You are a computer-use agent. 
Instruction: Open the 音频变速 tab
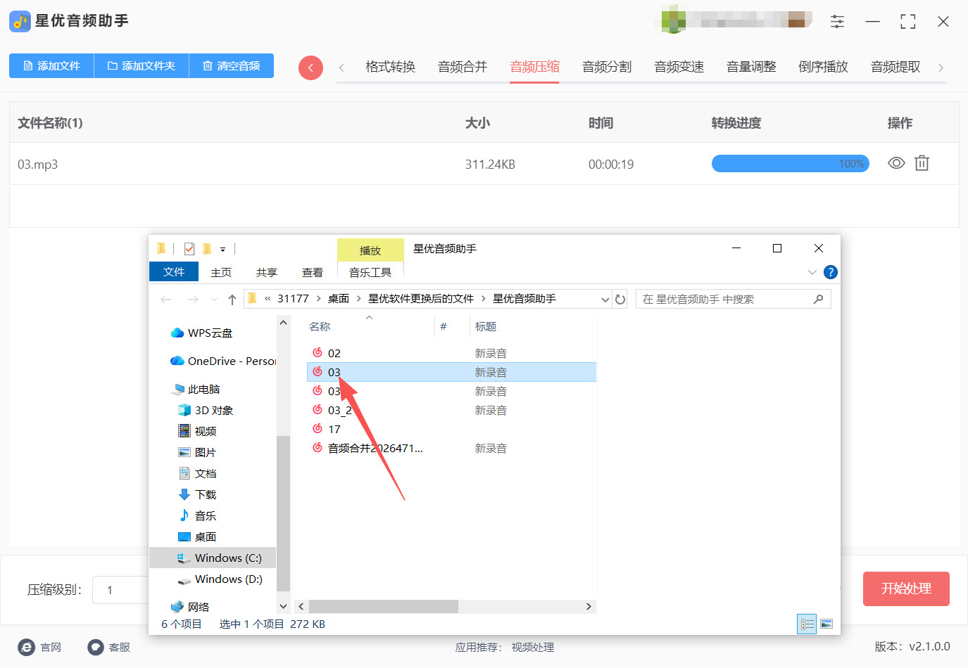679,67
